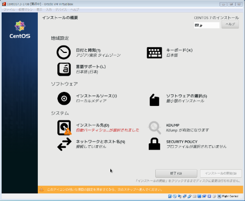Image resolution: width=245 pixels, height=201 pixels.
Task: Open the VirtualBox ヘルプ menu
Action: coord(75,10)
